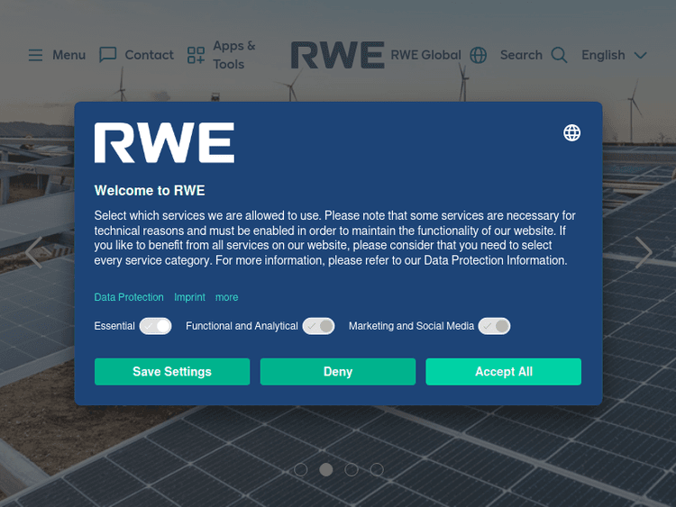Screen dimensions: 676x507
Task: Click the Functional and Analytical label
Action: click(x=242, y=326)
